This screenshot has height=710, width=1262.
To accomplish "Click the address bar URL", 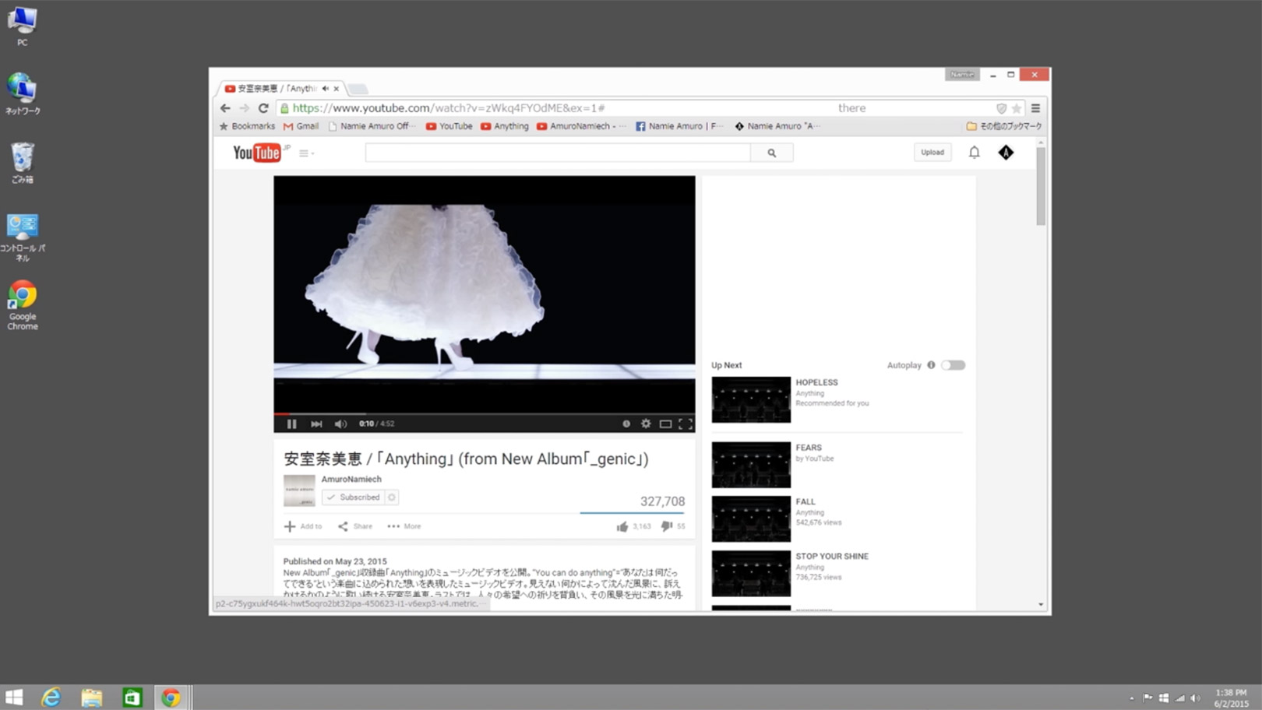I will (x=449, y=108).
